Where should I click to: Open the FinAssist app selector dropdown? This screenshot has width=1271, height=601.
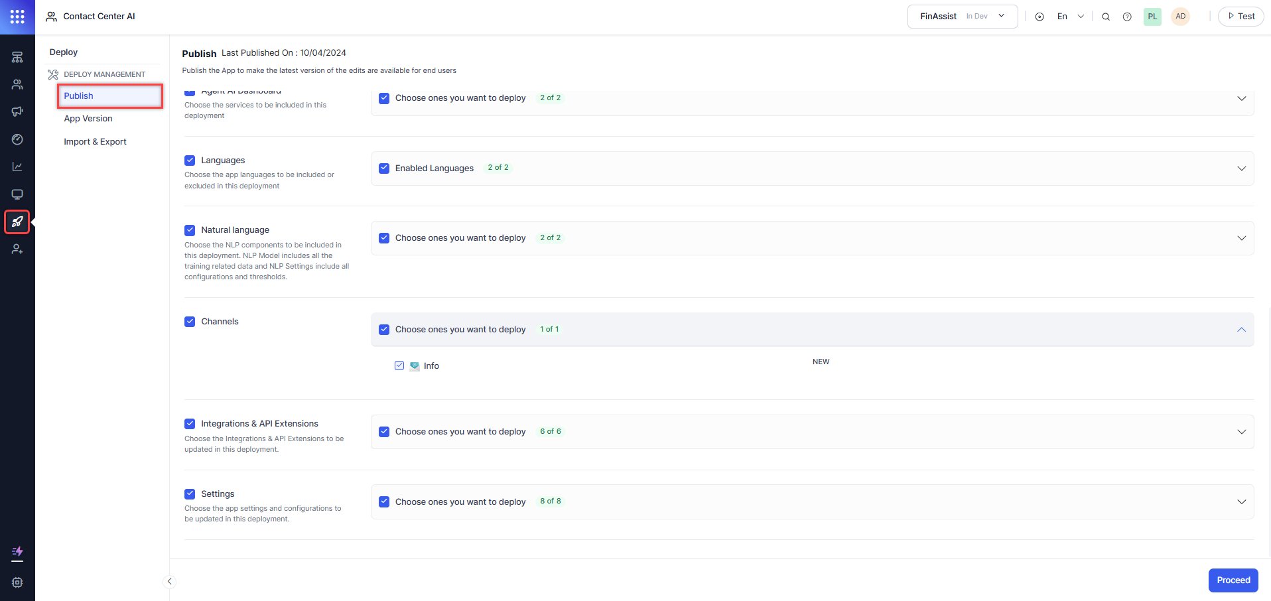tap(963, 17)
